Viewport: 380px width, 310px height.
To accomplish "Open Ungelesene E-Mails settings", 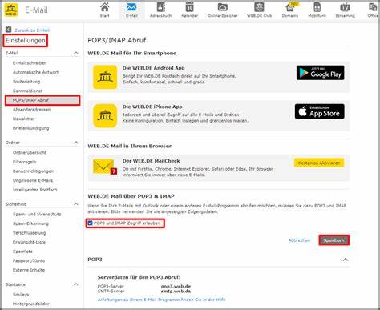I will 33,180.
